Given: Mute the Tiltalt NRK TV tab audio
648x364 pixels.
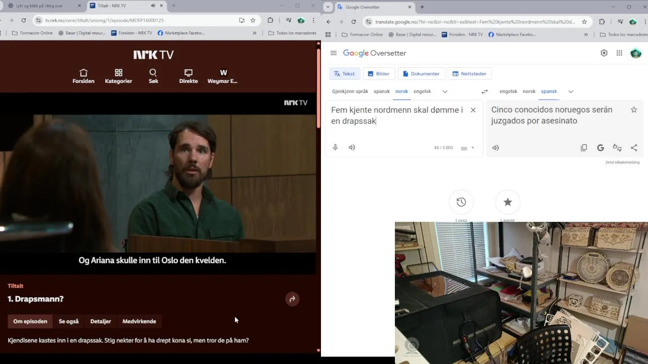Looking at the screenshot, I should click(153, 6).
